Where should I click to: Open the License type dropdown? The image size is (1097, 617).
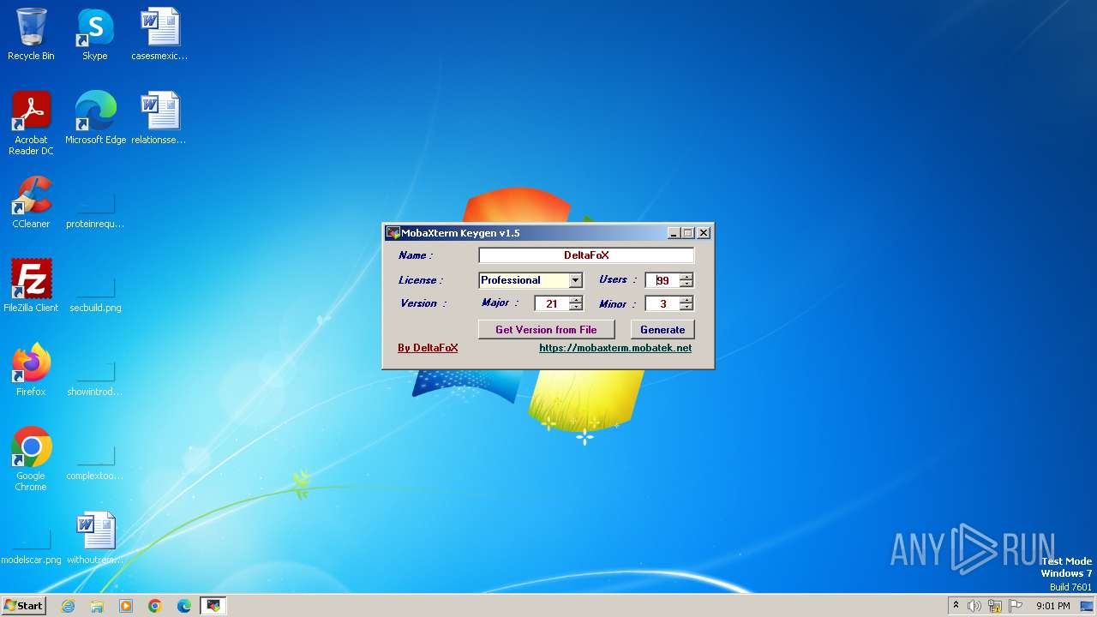click(x=576, y=280)
